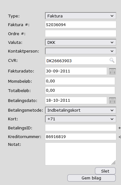Image resolution: width=121 pixels, height=185 pixels.
Task: Click the Fakturadato field 30-09-2011
Action: [x=76, y=71]
